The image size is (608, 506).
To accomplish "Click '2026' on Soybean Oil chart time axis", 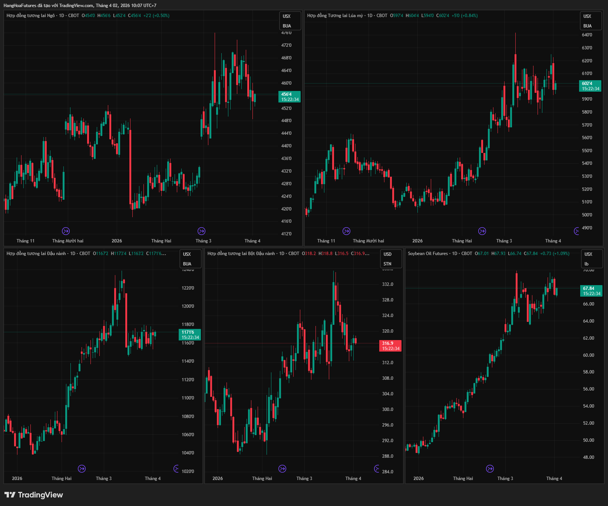I will [x=419, y=479].
